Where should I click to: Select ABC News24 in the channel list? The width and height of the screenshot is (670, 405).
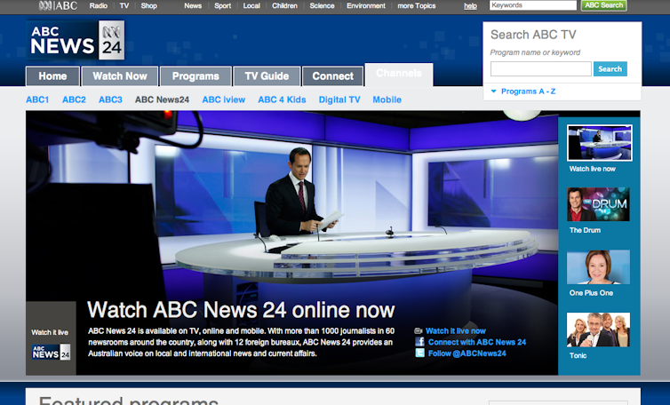162,99
